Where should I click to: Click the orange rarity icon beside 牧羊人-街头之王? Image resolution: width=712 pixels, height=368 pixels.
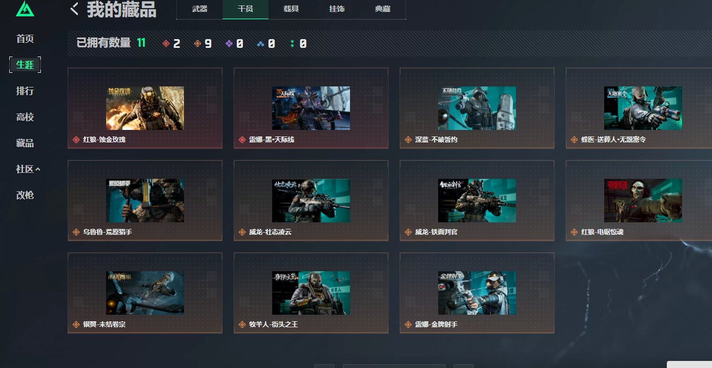coord(242,325)
